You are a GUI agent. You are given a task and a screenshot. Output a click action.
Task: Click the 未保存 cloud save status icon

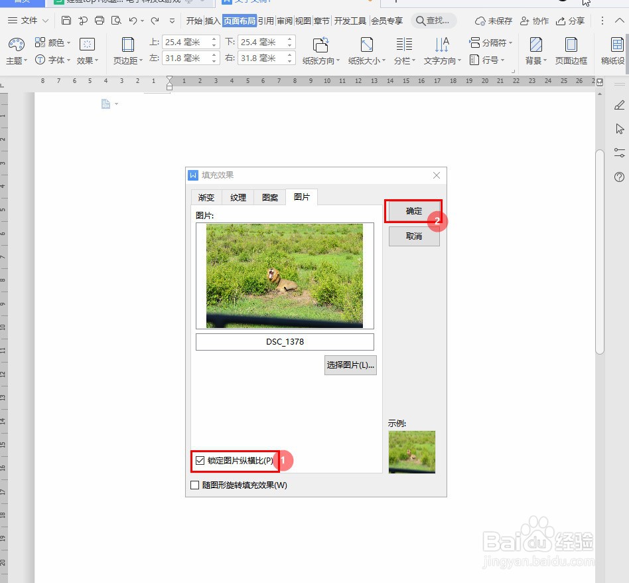(x=480, y=21)
